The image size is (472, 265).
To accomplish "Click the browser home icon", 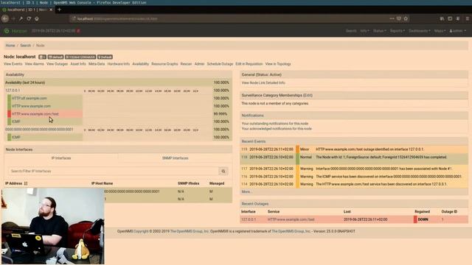I will (37, 18).
